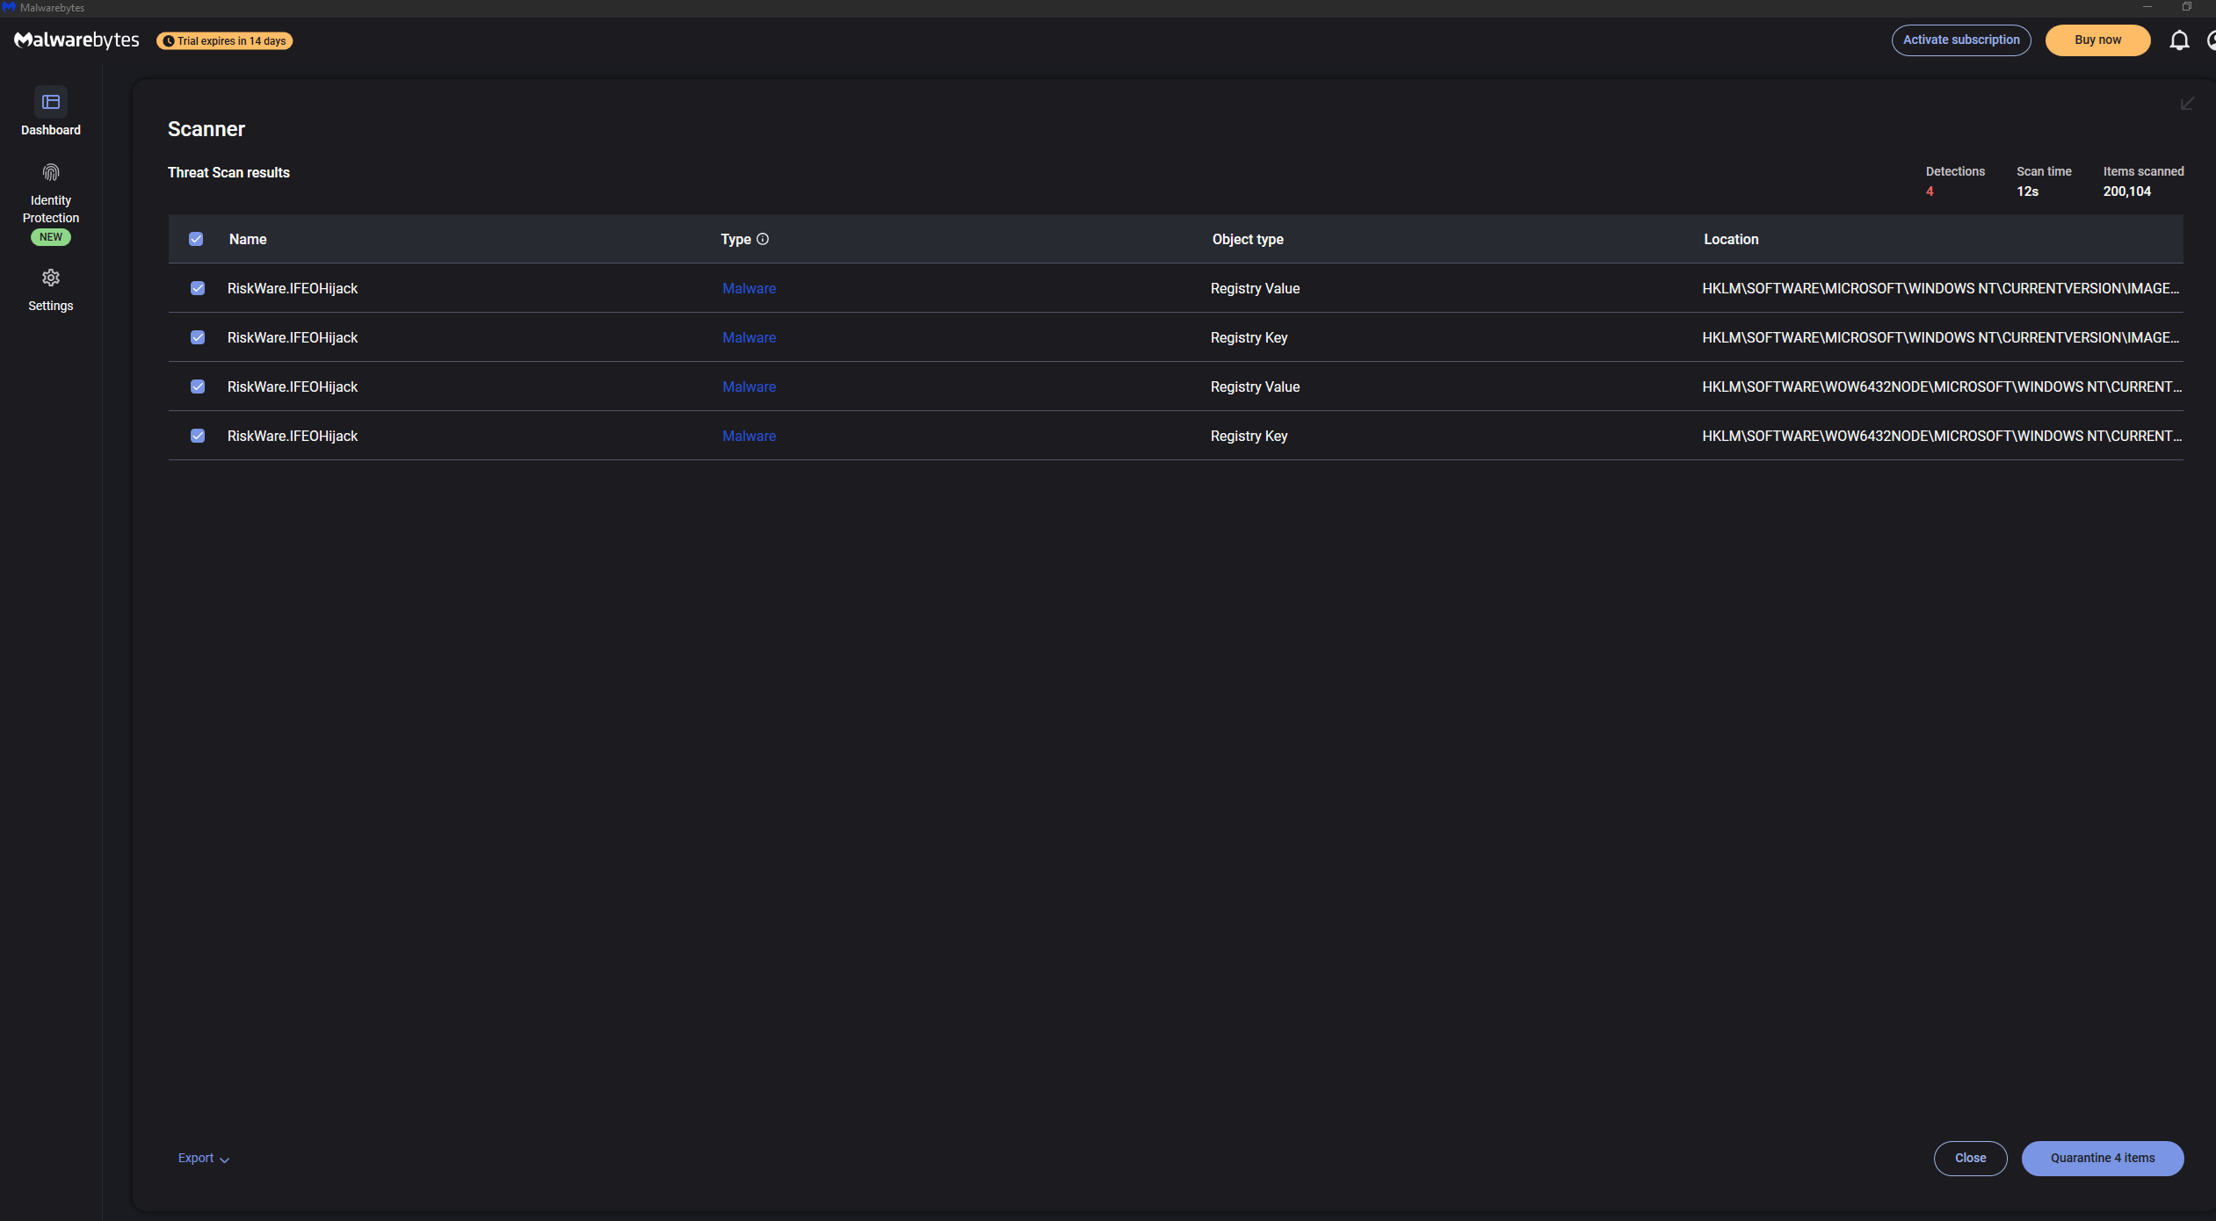Uncheck the Registry Key row under MICROSOFT\WINDOWS NT\CURRENTVERSION
The image size is (2216, 1221).
pyautogui.click(x=198, y=337)
